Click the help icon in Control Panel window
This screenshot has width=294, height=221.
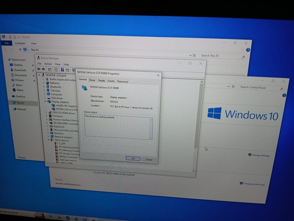(x=284, y=95)
